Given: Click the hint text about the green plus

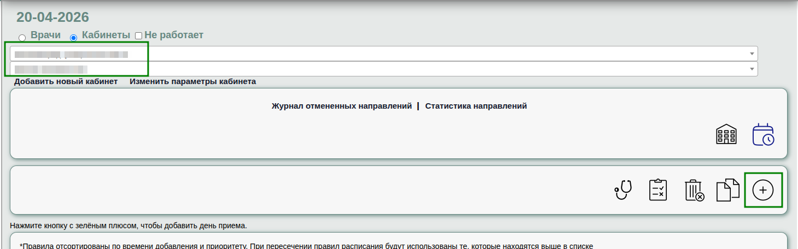Looking at the screenshot, I should [128, 226].
